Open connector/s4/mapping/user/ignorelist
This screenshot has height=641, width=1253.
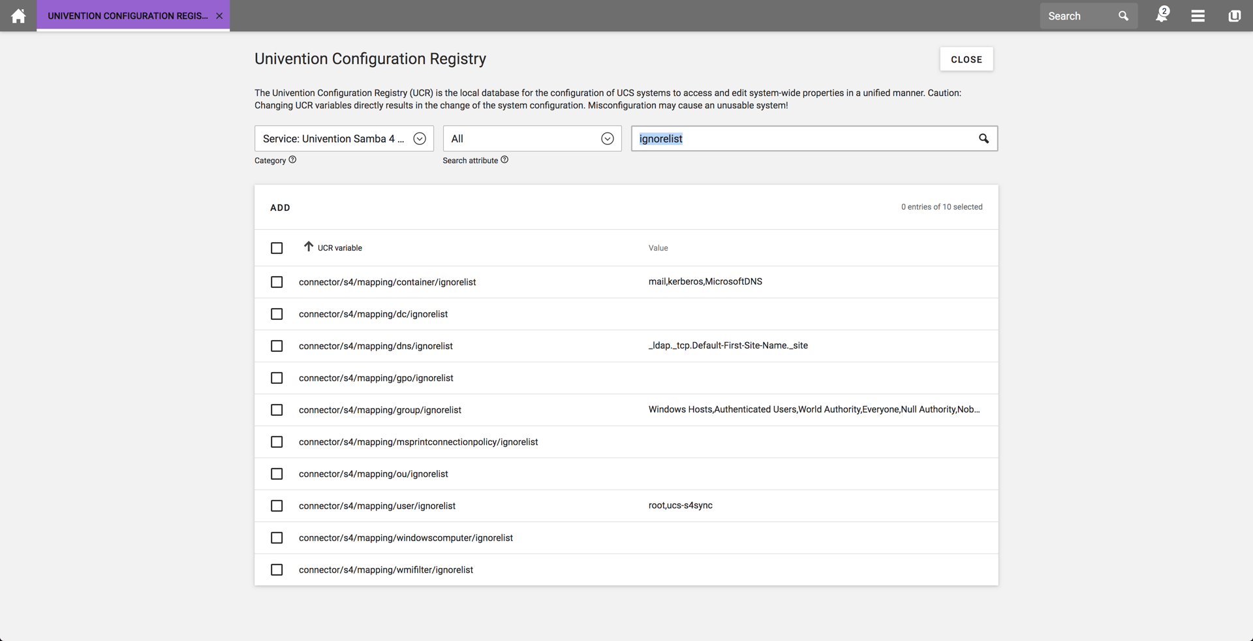click(x=377, y=506)
